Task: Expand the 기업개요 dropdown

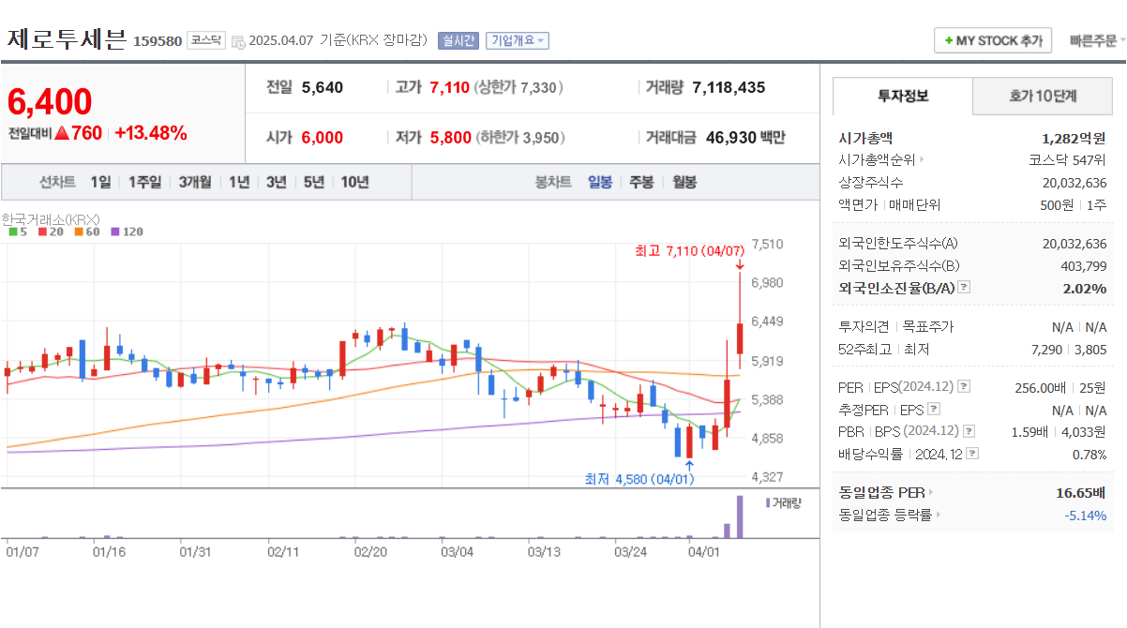Action: [517, 40]
